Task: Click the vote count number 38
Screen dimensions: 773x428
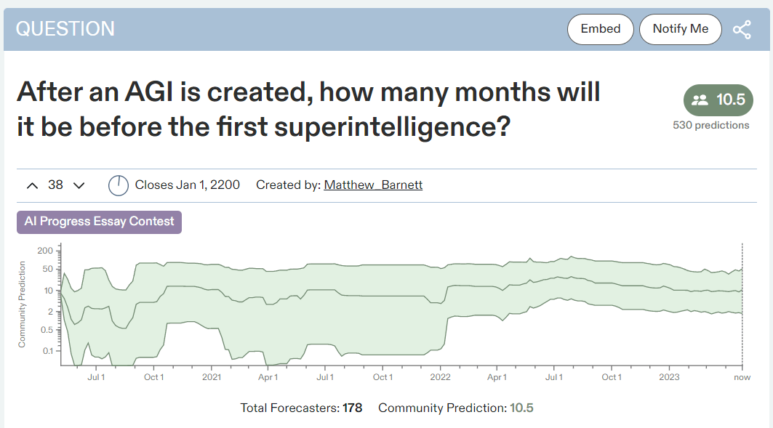Action: pyautogui.click(x=55, y=185)
